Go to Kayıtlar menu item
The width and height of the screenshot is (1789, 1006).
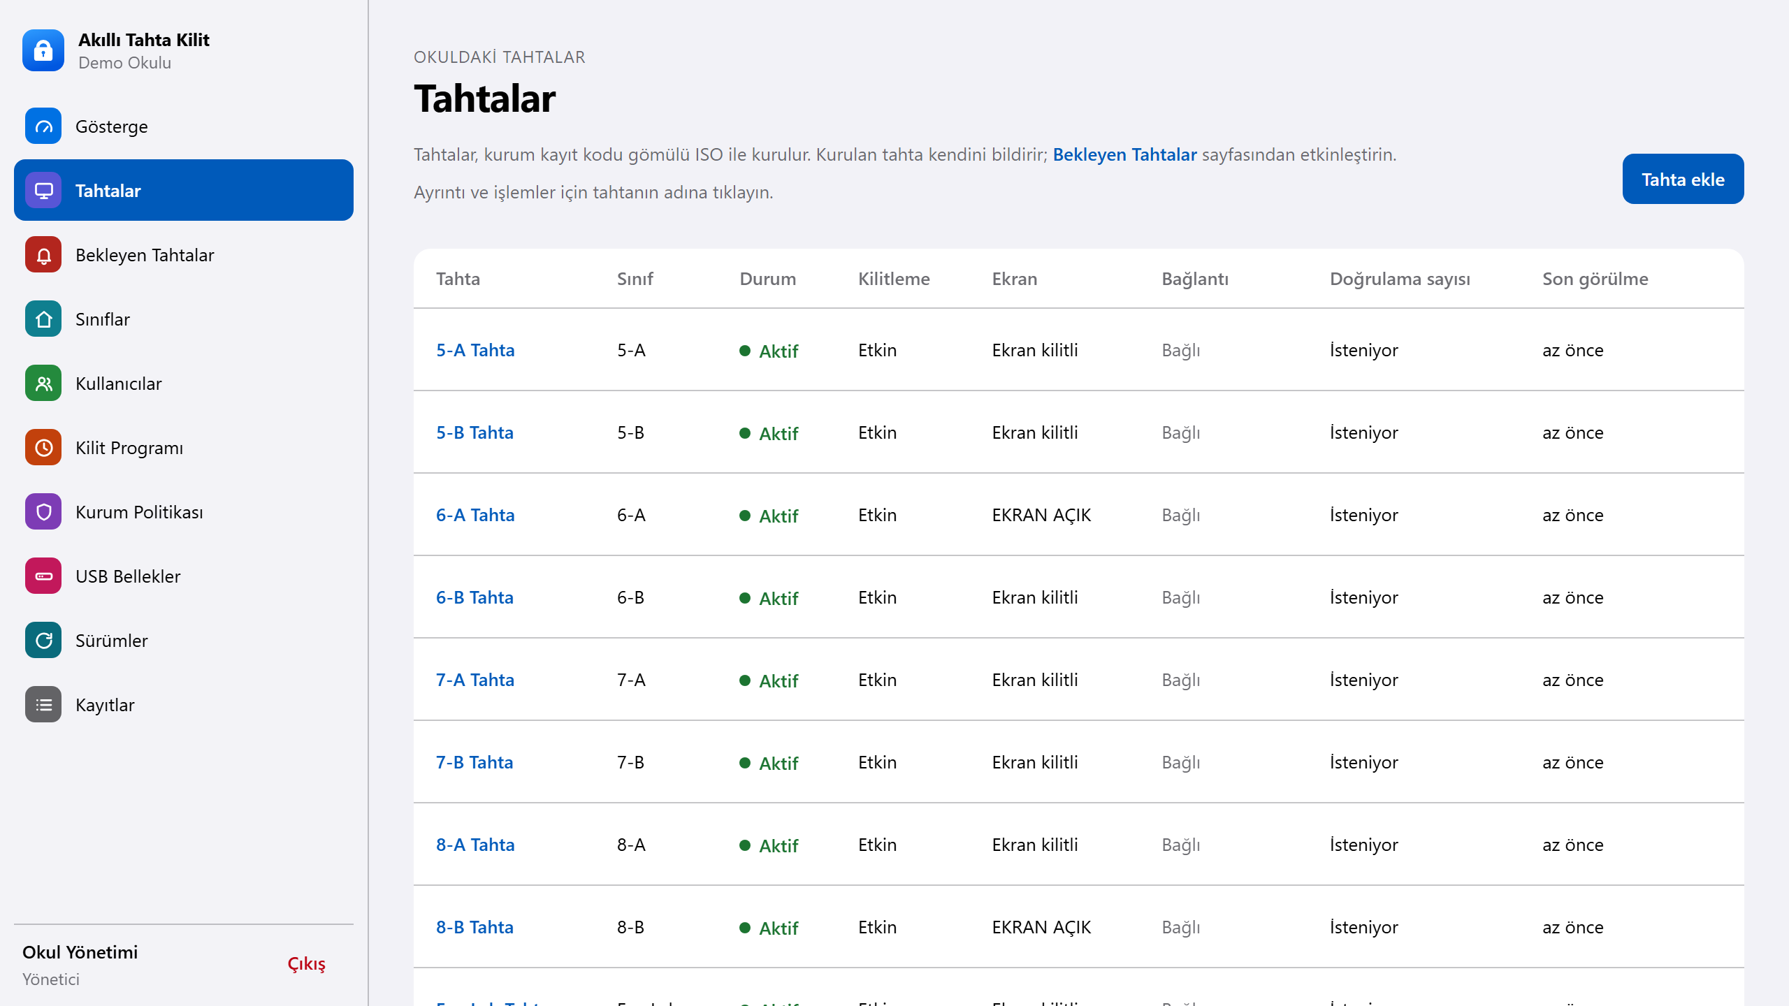[x=184, y=705]
